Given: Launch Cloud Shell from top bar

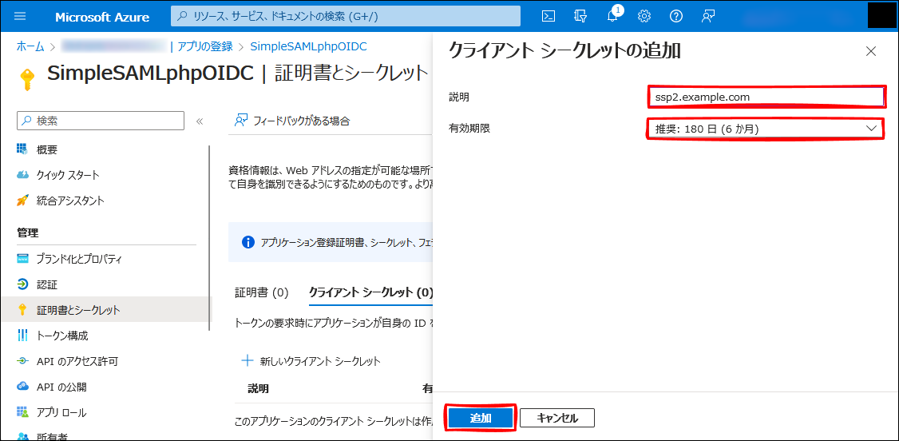Looking at the screenshot, I should pyautogui.click(x=549, y=16).
